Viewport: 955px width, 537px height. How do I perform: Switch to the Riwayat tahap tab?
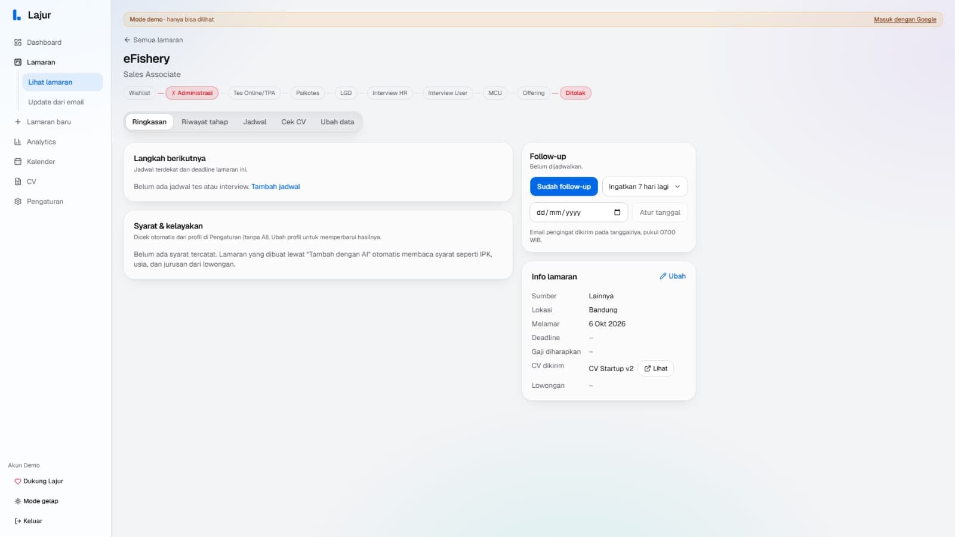205,122
